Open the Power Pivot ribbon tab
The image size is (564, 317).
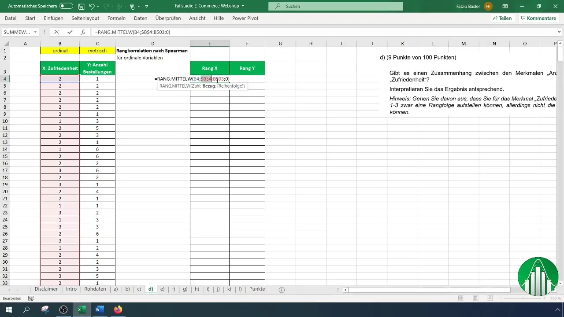tap(245, 18)
